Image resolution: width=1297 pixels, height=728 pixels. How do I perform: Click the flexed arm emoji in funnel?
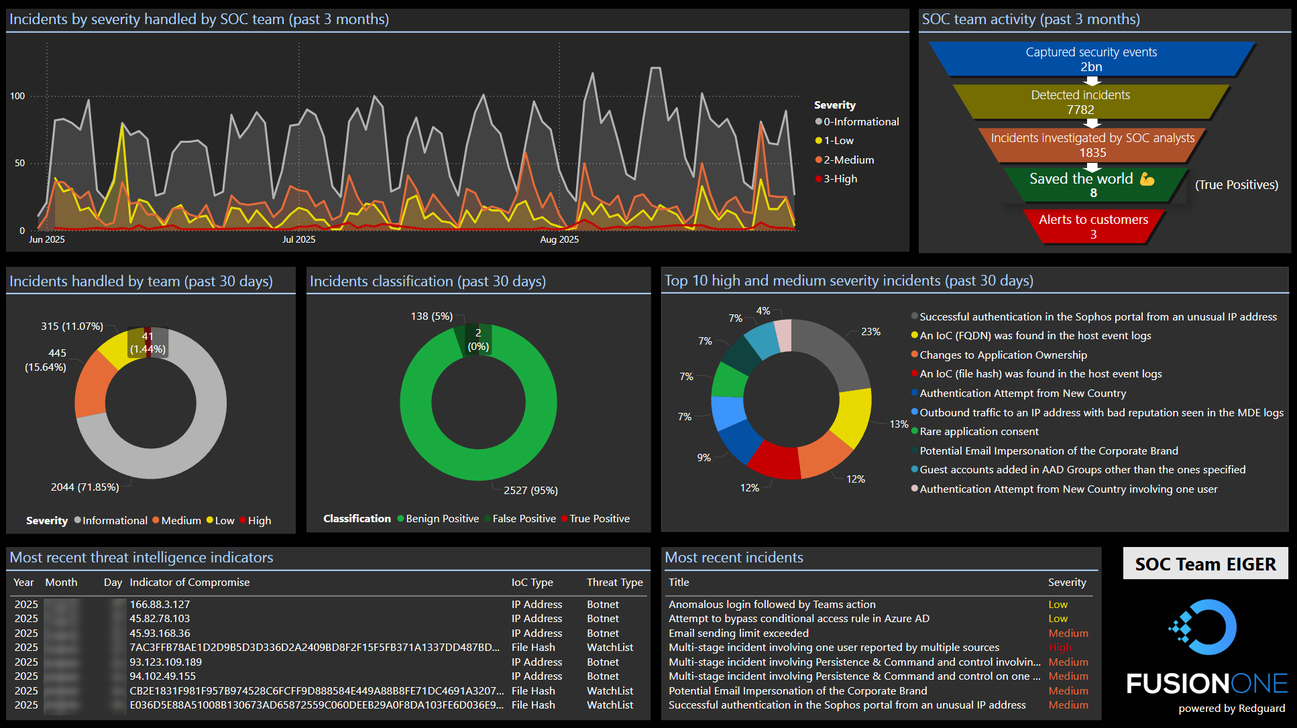click(x=1147, y=179)
